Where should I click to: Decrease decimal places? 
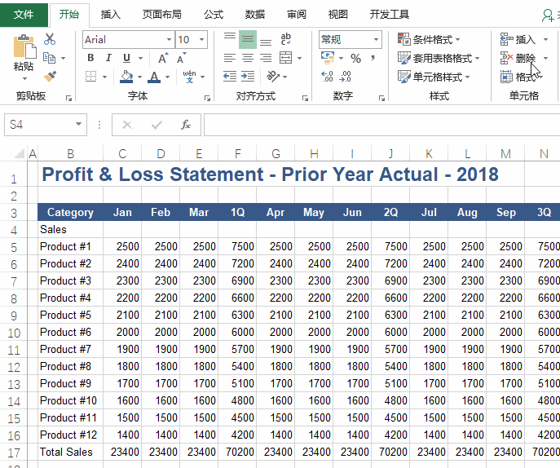point(346,76)
